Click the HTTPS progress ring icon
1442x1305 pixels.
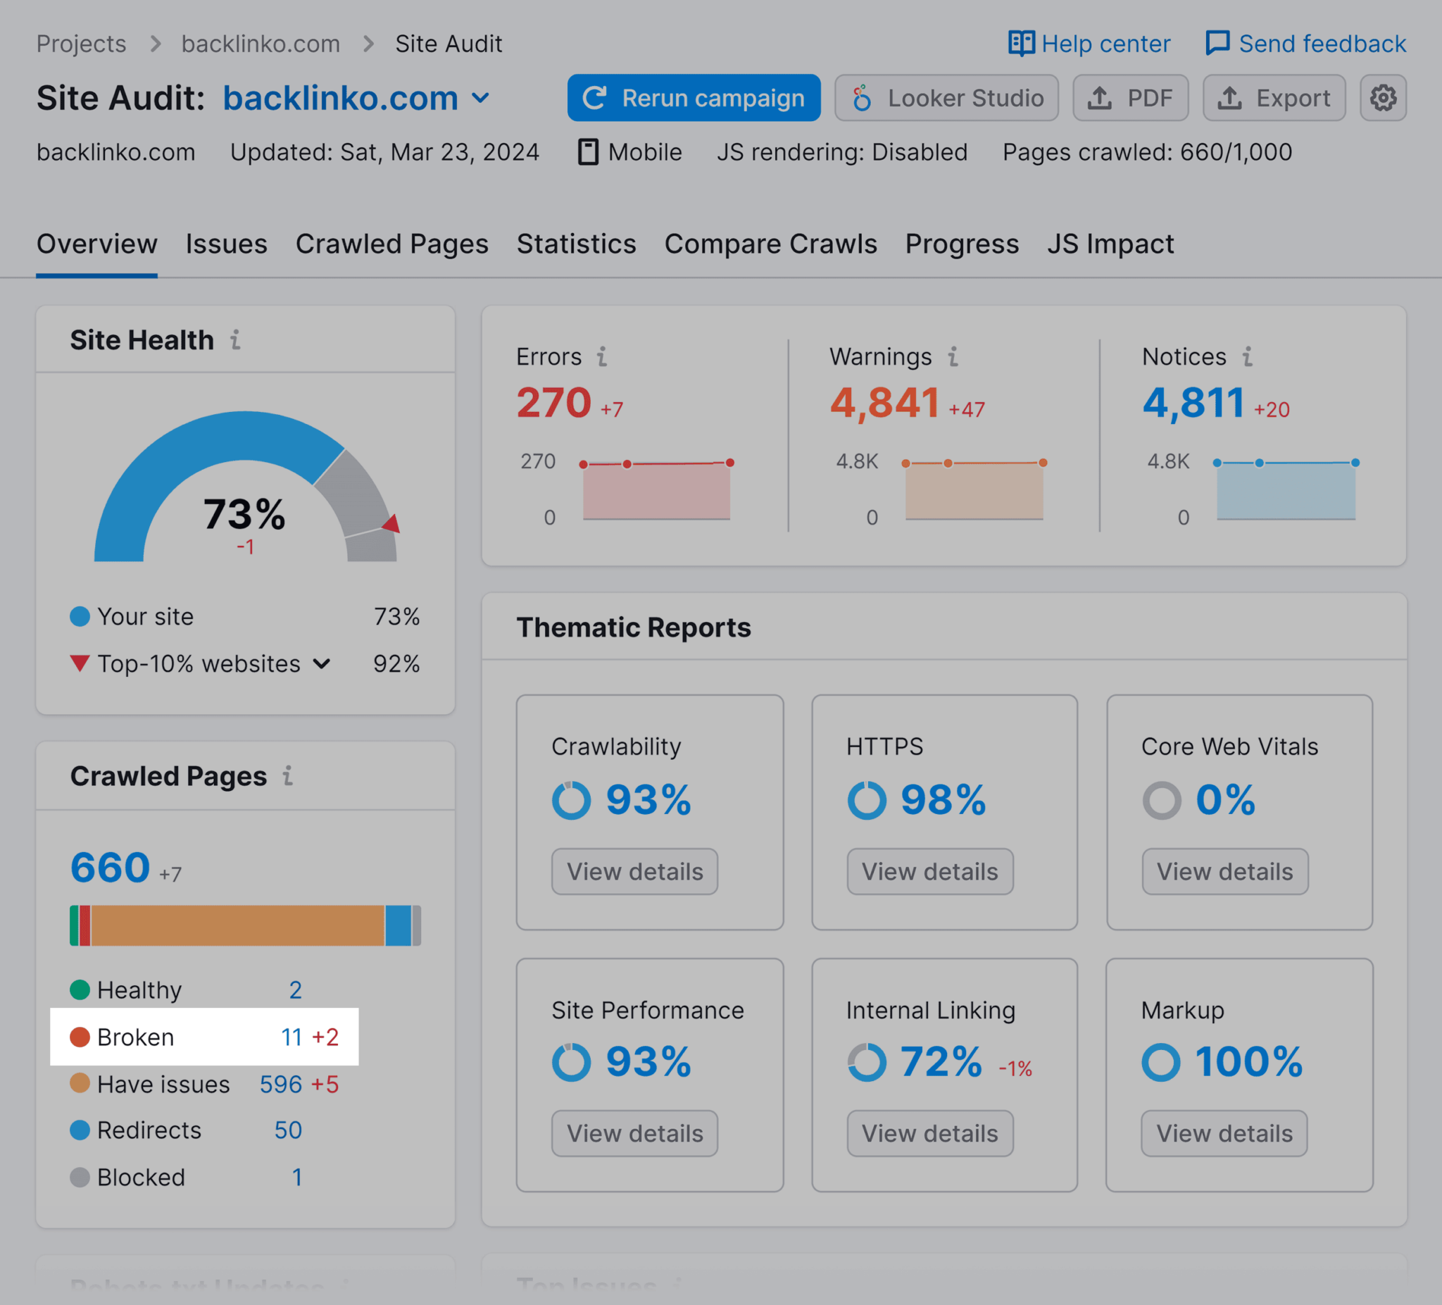point(867,800)
